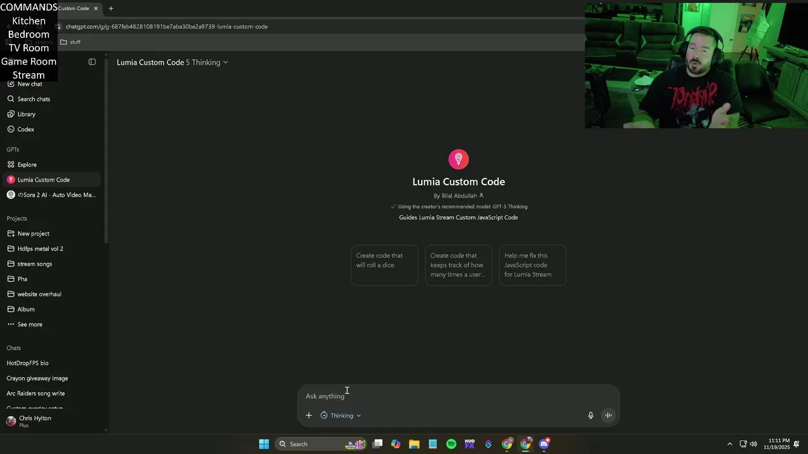The image size is (808, 454).
Task: Click the Search chats magnifier icon
Action: pyautogui.click(x=11, y=99)
